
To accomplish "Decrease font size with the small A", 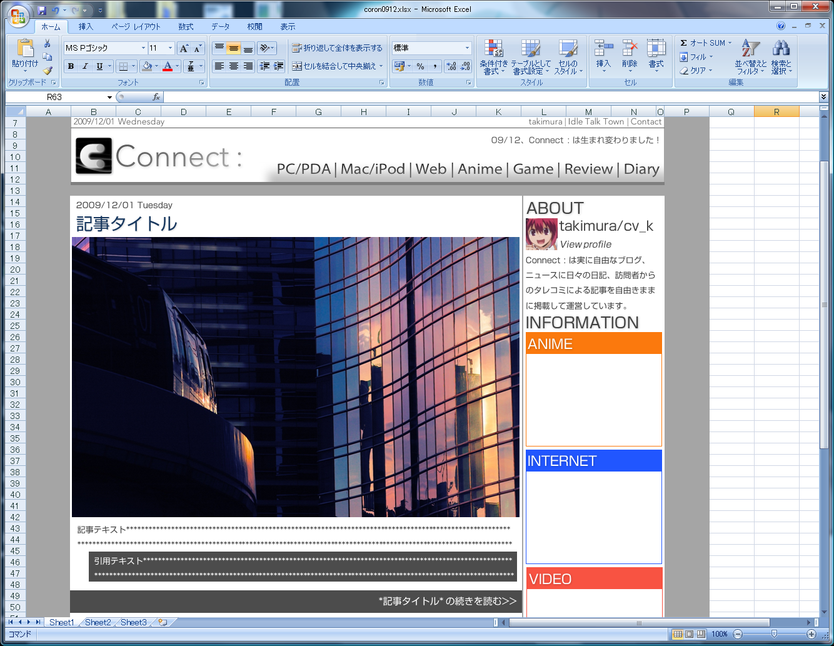I will [x=198, y=48].
